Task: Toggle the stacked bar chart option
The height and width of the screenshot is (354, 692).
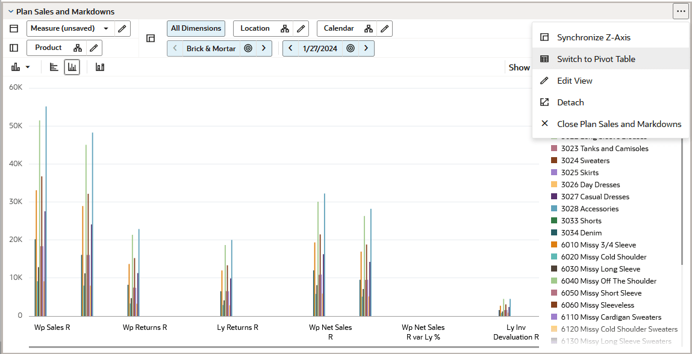Action: (x=100, y=67)
